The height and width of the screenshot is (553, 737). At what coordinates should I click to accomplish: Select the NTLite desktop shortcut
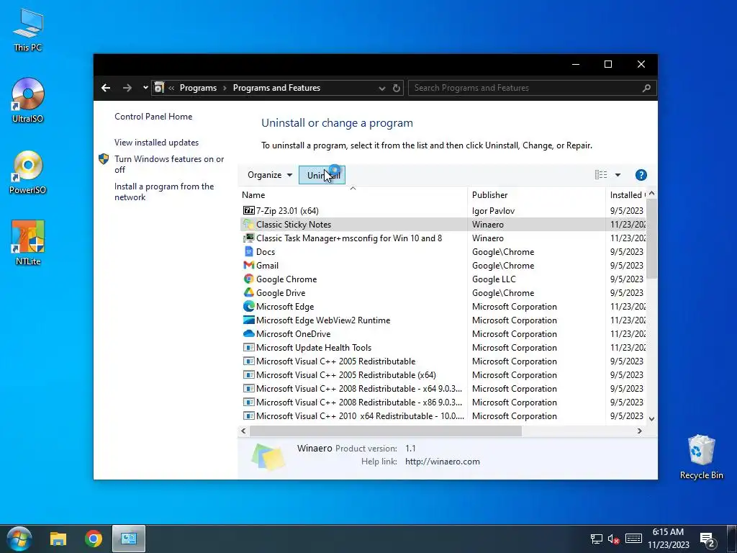[28, 243]
